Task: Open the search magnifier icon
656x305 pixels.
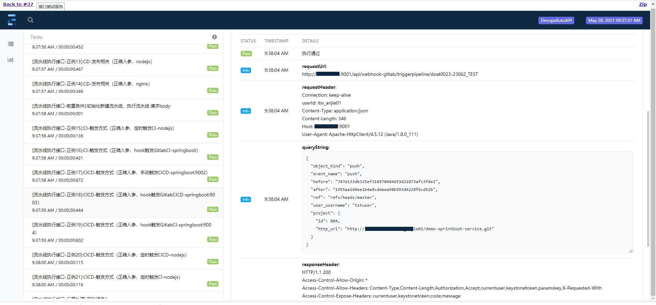Action: click(x=30, y=20)
